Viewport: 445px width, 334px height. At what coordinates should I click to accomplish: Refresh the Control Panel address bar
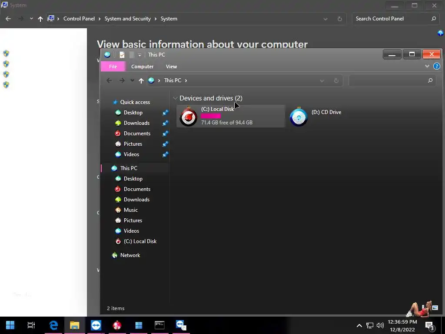click(340, 19)
